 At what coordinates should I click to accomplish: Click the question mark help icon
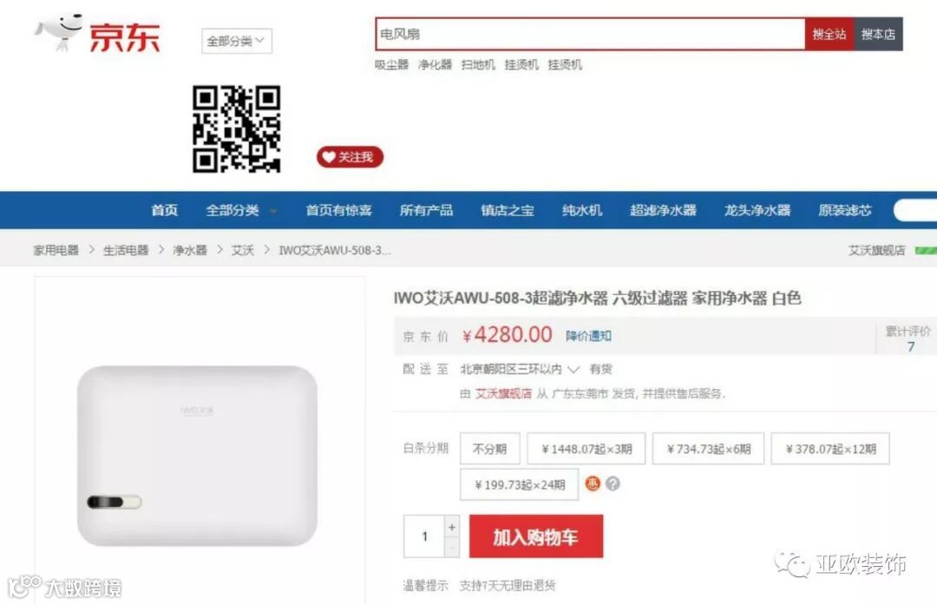[x=613, y=483]
